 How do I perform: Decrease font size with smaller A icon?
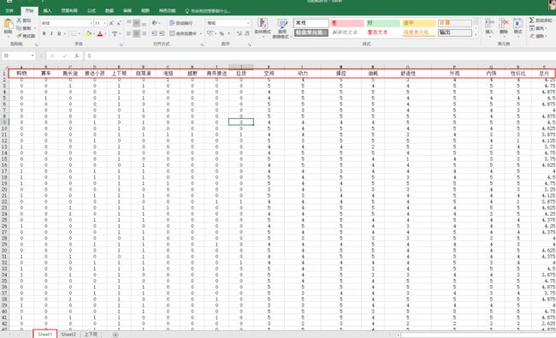pos(119,23)
